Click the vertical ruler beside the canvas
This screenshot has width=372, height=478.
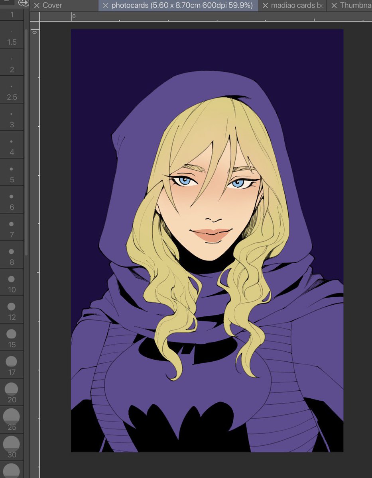point(35,250)
